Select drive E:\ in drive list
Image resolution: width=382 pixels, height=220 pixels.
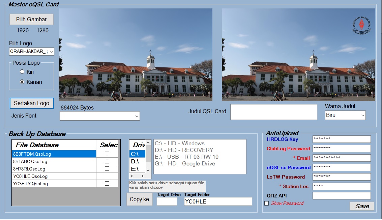[x=138, y=169]
